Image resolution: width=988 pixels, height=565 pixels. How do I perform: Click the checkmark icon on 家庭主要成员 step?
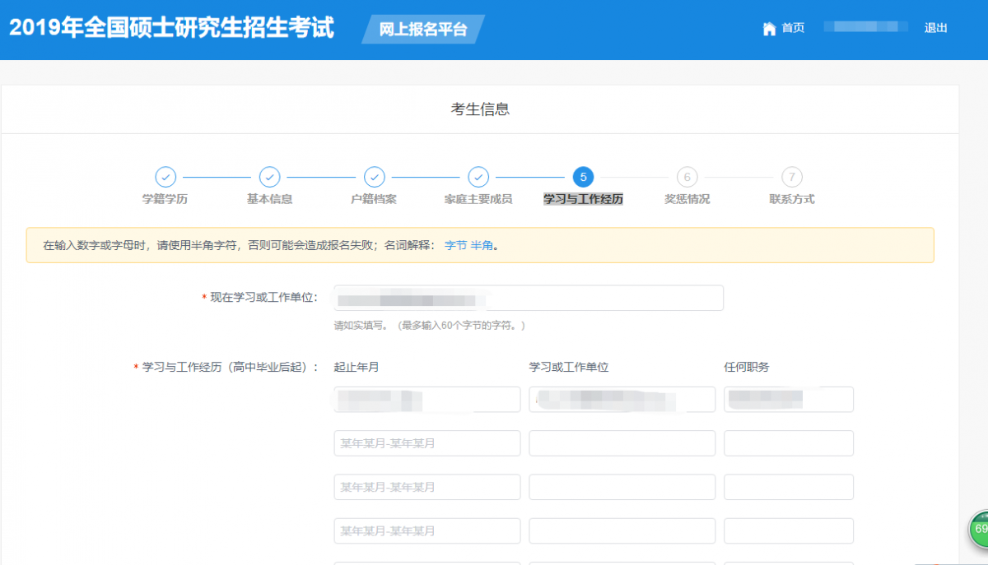[478, 177]
